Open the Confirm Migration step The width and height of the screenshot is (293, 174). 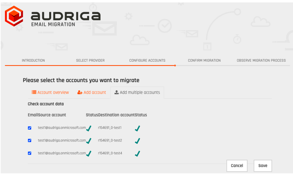pyautogui.click(x=204, y=60)
